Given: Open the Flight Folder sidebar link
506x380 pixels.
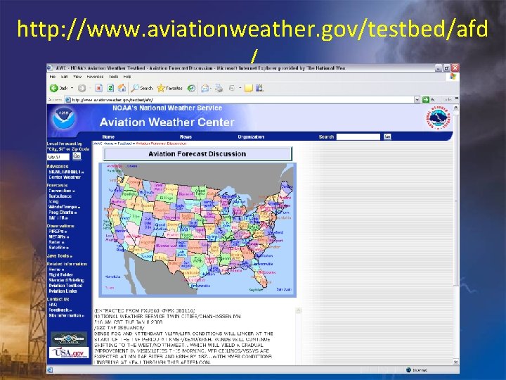Looking at the screenshot, I should (60, 274).
